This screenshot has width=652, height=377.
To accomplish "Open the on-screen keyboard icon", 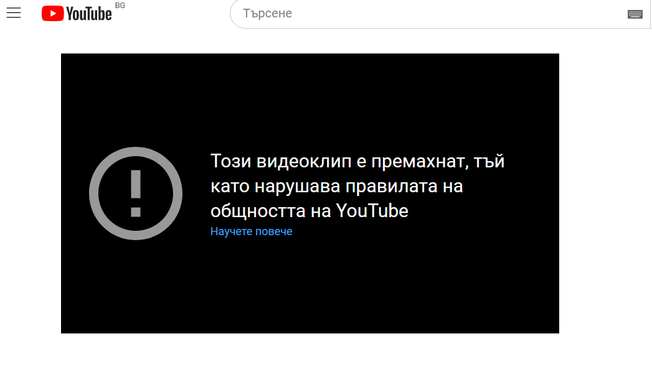I will 635,14.
